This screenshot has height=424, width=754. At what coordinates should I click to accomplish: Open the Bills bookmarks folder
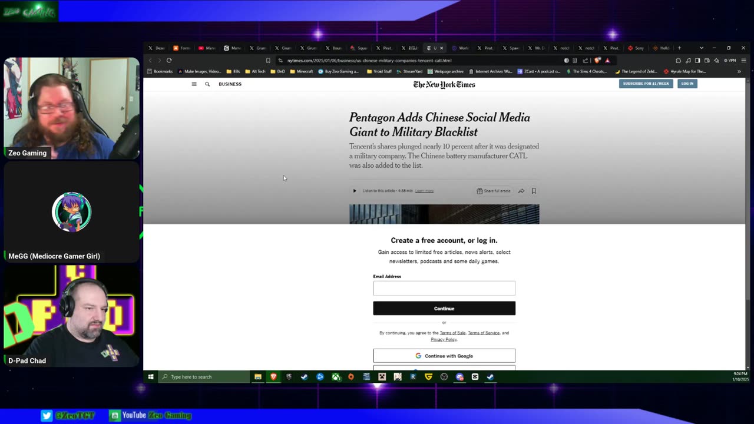coord(233,72)
